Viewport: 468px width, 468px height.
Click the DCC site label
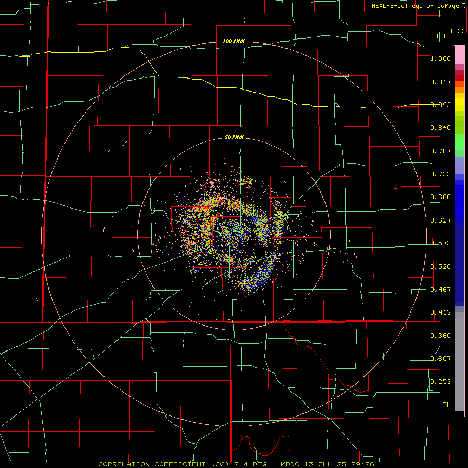click(457, 31)
